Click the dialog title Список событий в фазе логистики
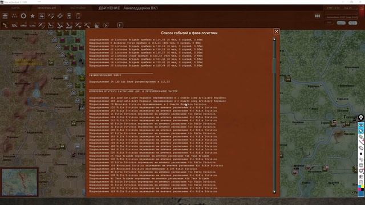The width and height of the screenshot is (365, 205). (x=189, y=33)
